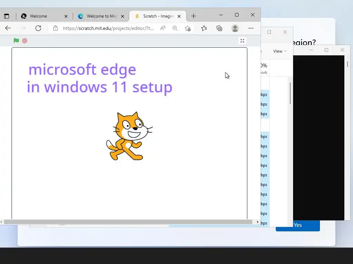This screenshot has width=353, height=264.
Task: Stop the Scratch project with red button
Action: pos(24,41)
